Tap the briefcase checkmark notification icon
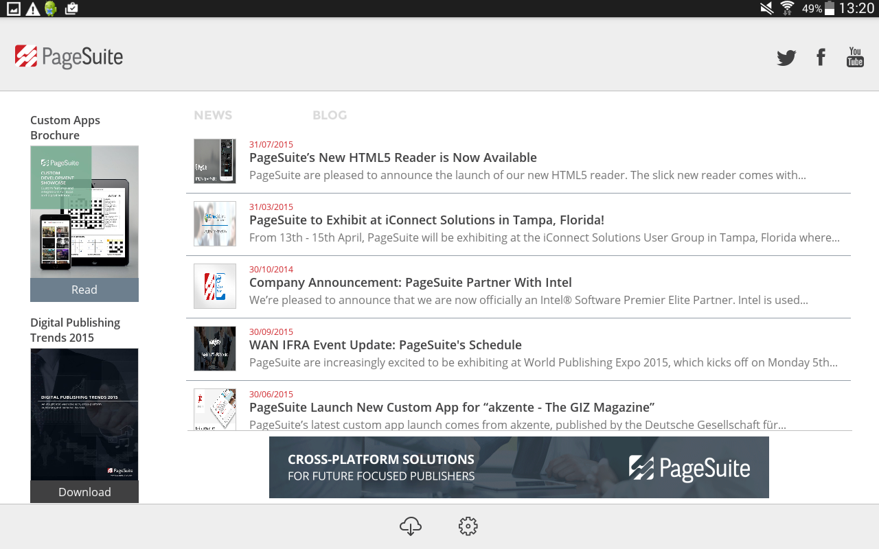This screenshot has width=879, height=549. (x=71, y=9)
